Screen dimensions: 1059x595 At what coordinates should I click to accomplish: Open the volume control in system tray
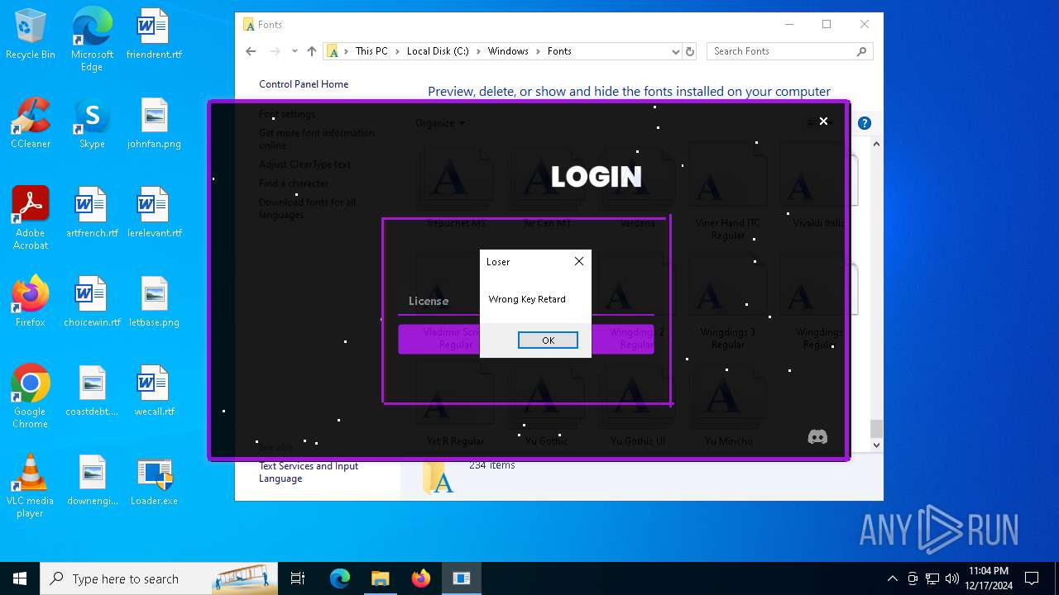pos(951,578)
